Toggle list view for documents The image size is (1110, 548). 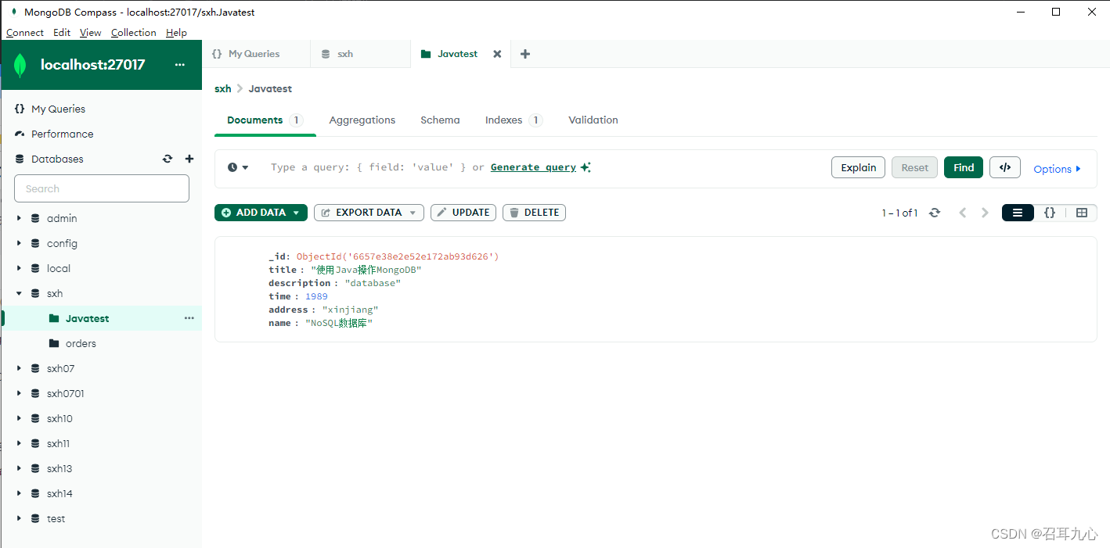(1017, 212)
